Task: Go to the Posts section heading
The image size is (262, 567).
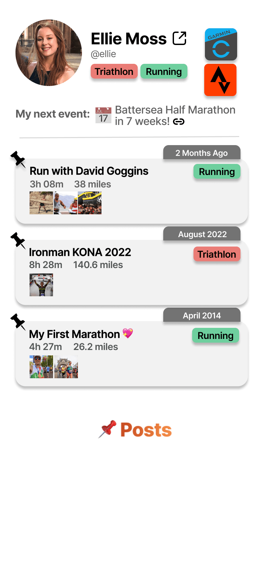Action: (x=146, y=430)
